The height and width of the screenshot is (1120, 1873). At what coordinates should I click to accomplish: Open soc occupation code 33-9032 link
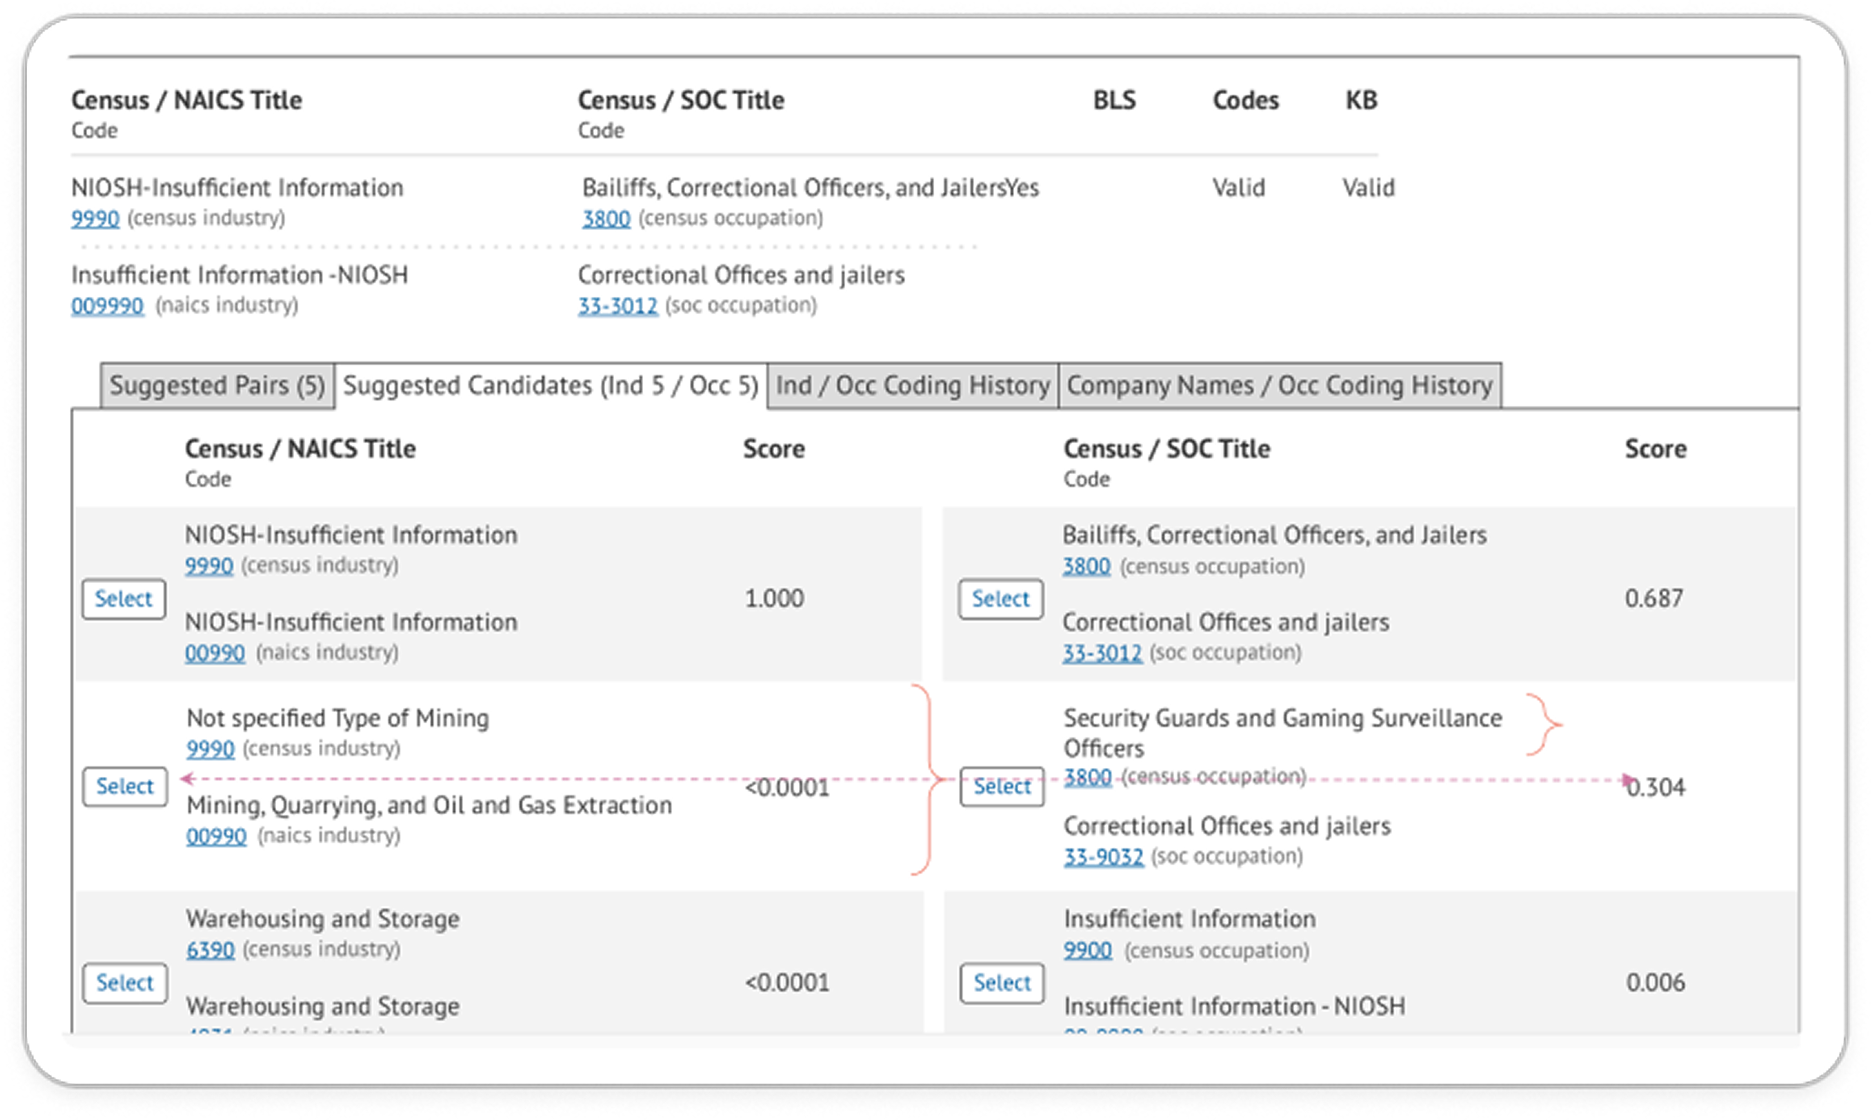click(1104, 857)
